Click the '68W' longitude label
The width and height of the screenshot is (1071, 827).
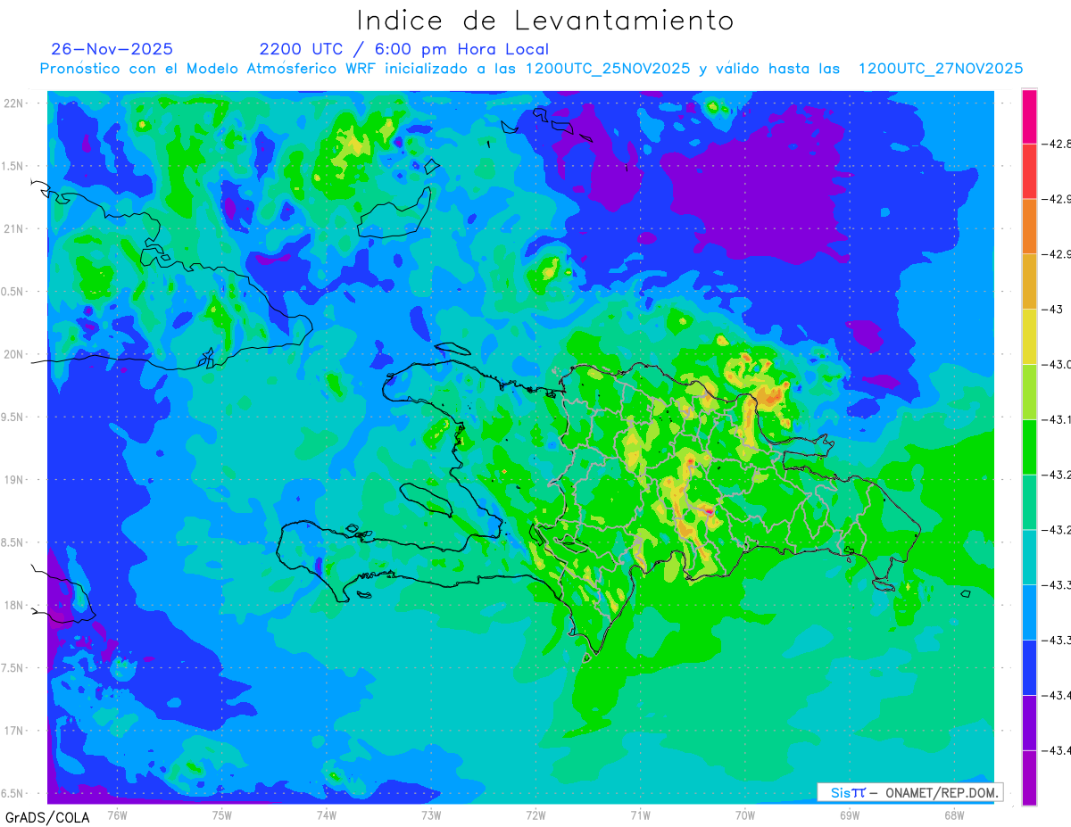(954, 815)
